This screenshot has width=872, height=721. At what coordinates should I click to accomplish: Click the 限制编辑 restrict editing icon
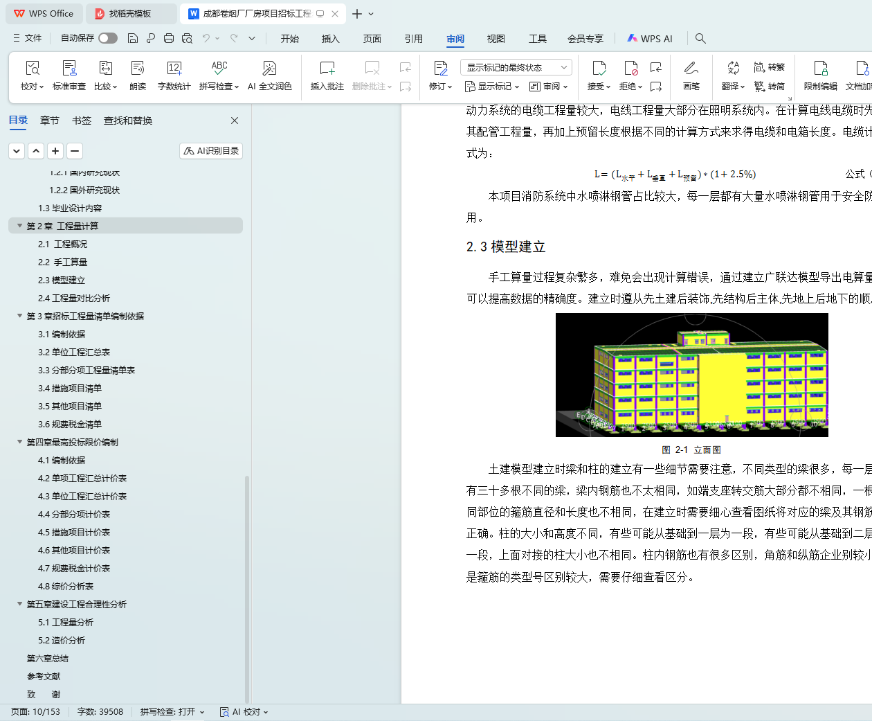(x=820, y=75)
